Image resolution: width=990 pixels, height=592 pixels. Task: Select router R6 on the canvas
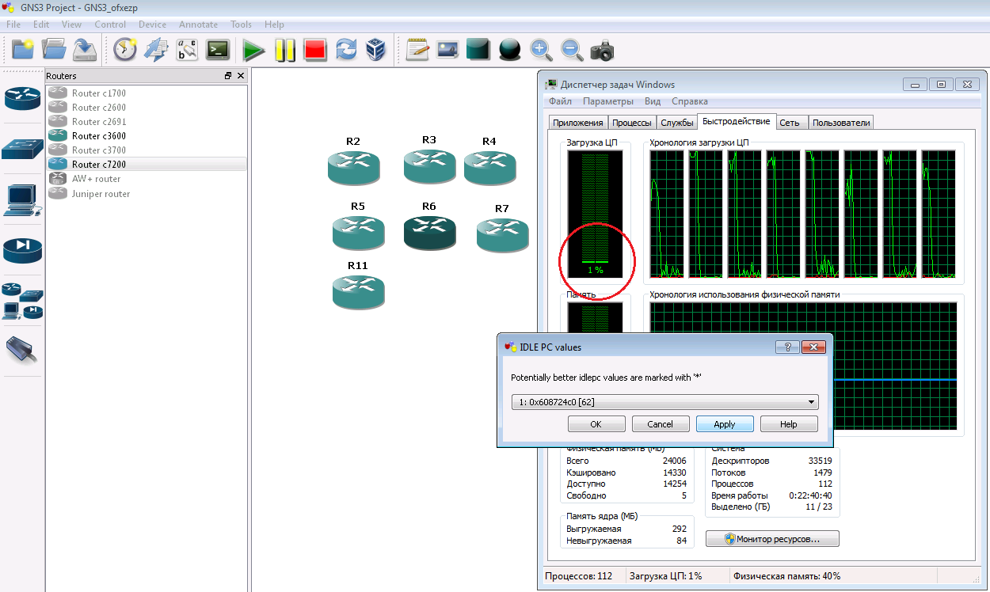click(x=429, y=233)
